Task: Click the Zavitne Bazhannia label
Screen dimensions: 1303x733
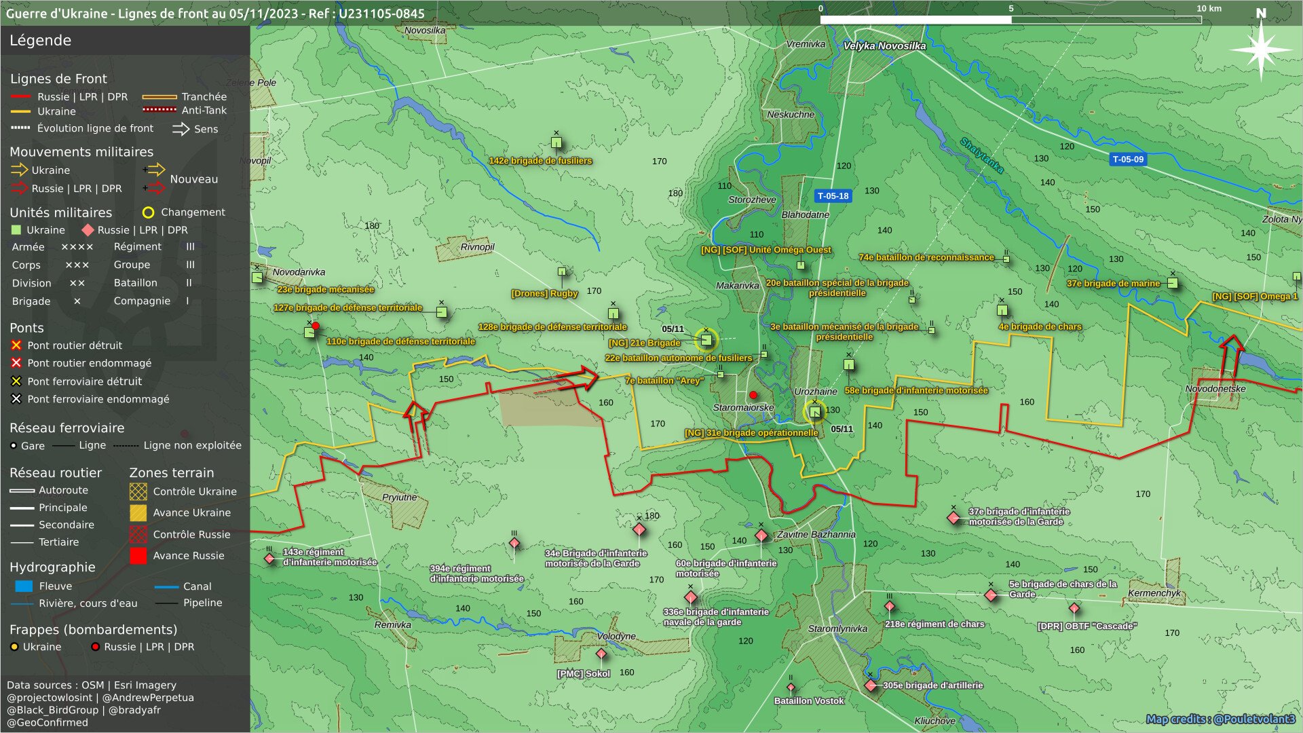Action: [x=816, y=535]
